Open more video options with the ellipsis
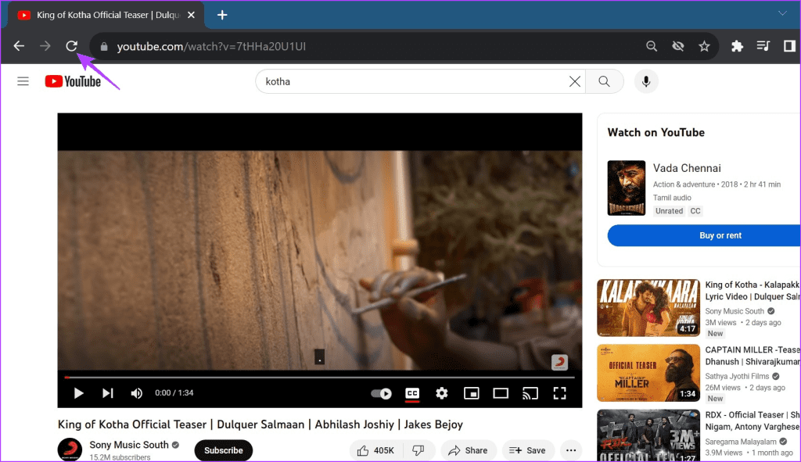The image size is (801, 462). [571, 449]
